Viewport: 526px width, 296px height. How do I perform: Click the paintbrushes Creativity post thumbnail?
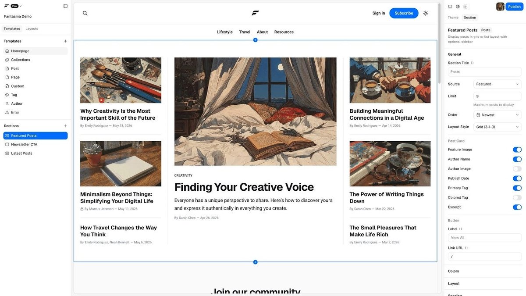click(121, 80)
